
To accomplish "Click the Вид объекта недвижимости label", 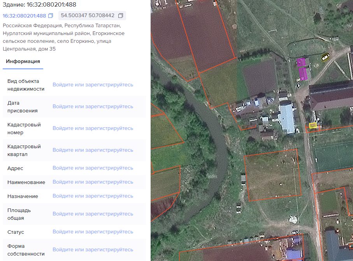I will click(26, 85).
